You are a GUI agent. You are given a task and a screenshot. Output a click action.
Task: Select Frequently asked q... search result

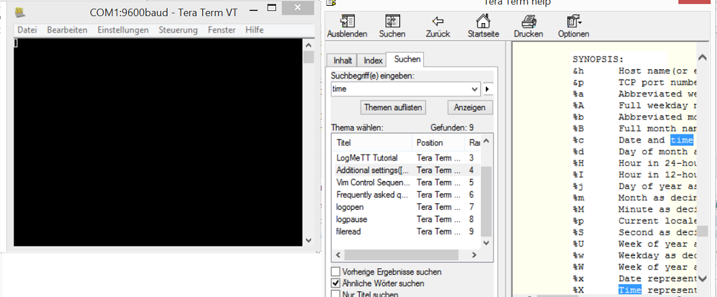click(x=407, y=195)
